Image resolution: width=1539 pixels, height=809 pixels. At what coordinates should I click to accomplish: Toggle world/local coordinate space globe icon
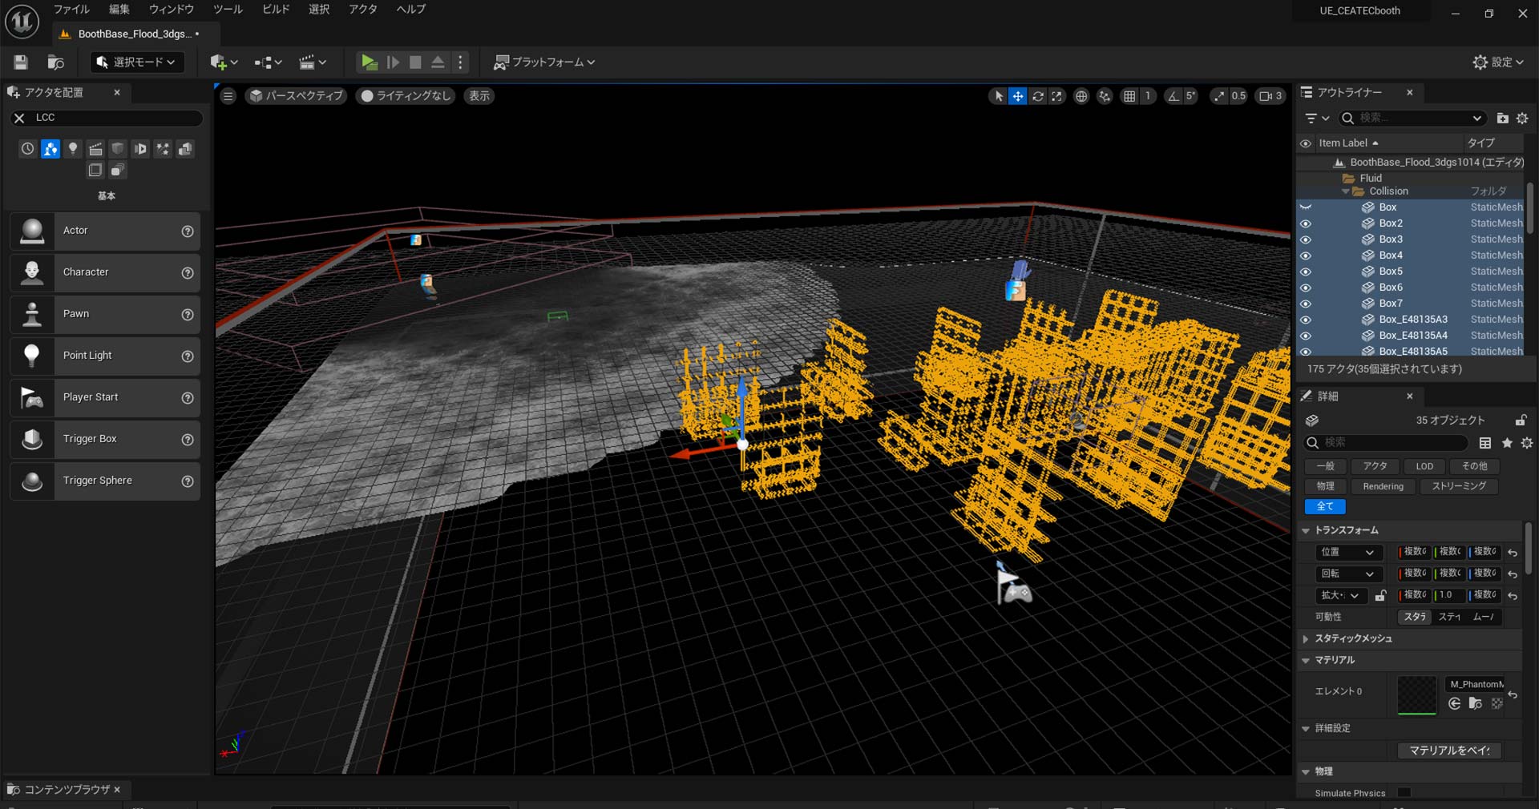(x=1081, y=96)
